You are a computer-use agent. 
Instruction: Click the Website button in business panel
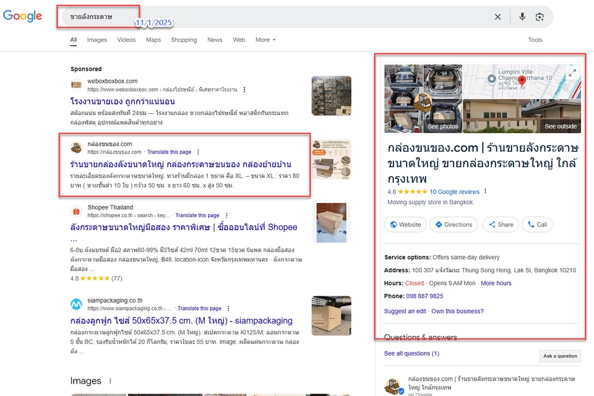pos(405,225)
